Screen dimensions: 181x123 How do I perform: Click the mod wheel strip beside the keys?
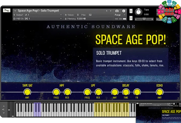point(13,109)
